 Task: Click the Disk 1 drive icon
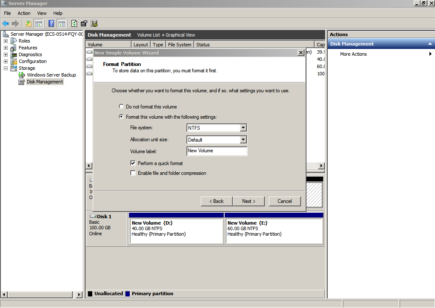[x=93, y=216]
